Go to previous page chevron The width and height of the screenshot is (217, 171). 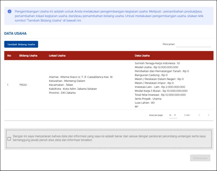199,115
